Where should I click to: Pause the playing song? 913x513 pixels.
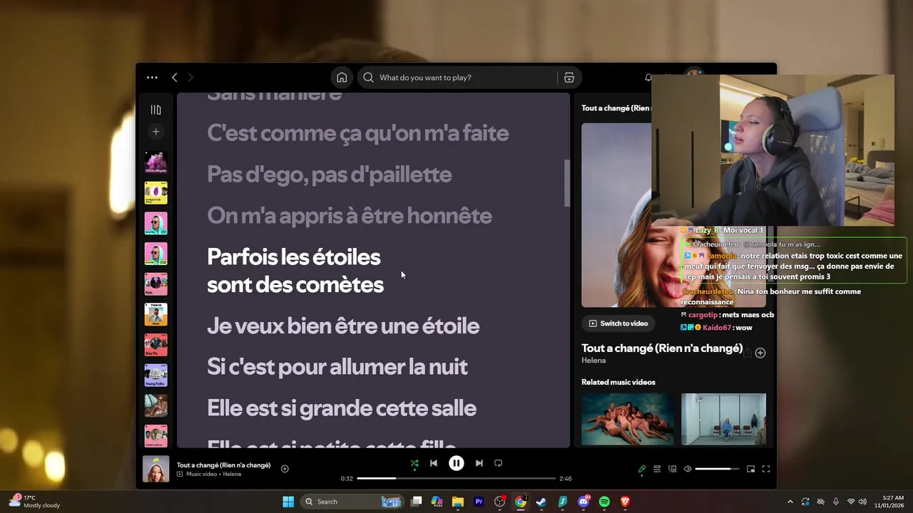tap(456, 463)
